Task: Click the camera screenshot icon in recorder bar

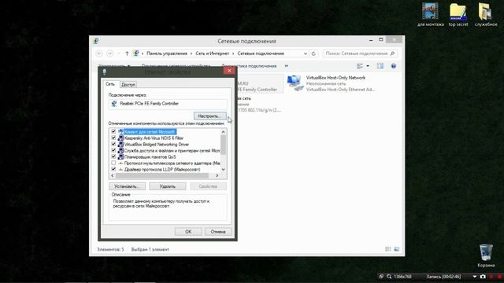Action: click(x=483, y=276)
